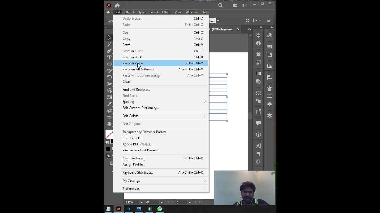380x213 pixels.
Task: Open the workspace switcher icon
Action: 245,5
